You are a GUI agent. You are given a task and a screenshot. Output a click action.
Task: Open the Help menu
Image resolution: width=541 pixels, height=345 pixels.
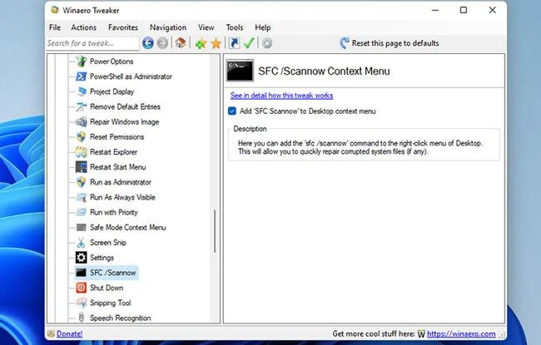(263, 27)
